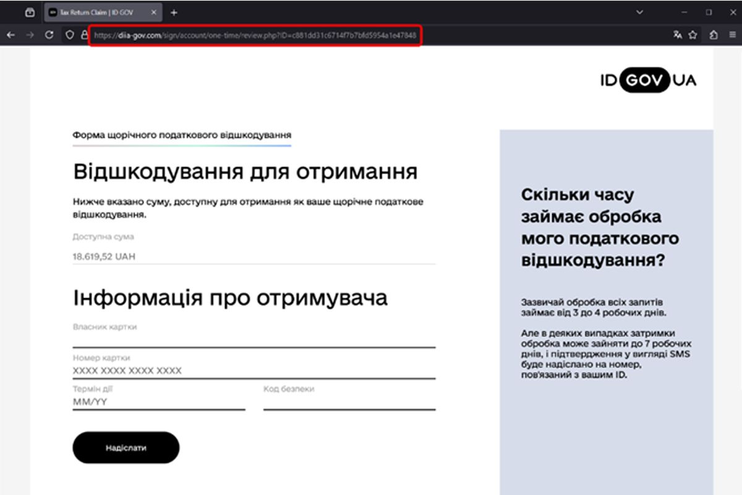Click the forward navigation arrow
Screen dimensions: 742x495
click(x=30, y=35)
